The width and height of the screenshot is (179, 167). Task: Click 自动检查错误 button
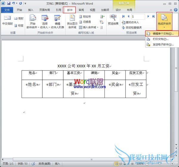tap(132, 27)
